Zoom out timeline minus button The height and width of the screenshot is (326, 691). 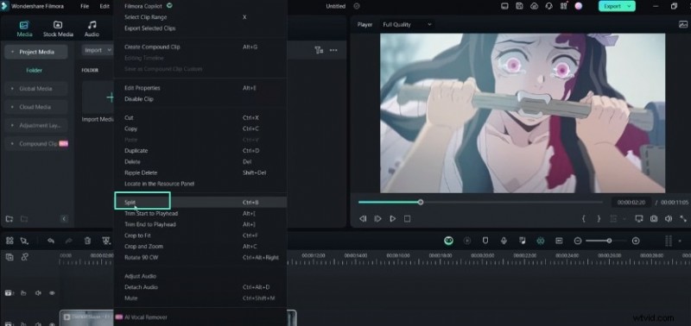(x=578, y=241)
